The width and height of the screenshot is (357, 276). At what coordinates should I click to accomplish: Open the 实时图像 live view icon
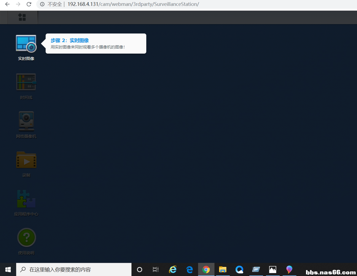click(x=26, y=44)
